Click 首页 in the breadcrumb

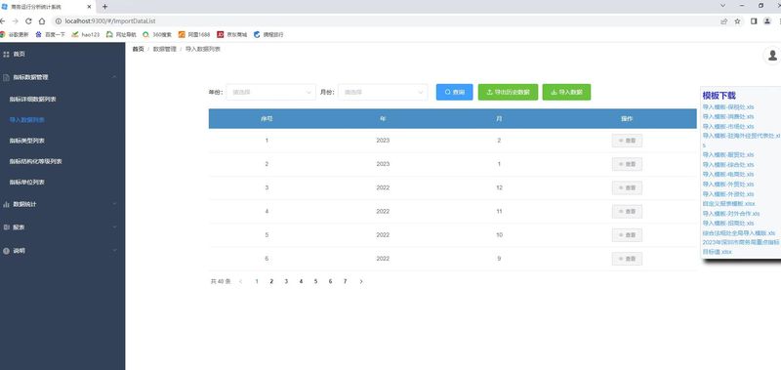click(x=138, y=49)
